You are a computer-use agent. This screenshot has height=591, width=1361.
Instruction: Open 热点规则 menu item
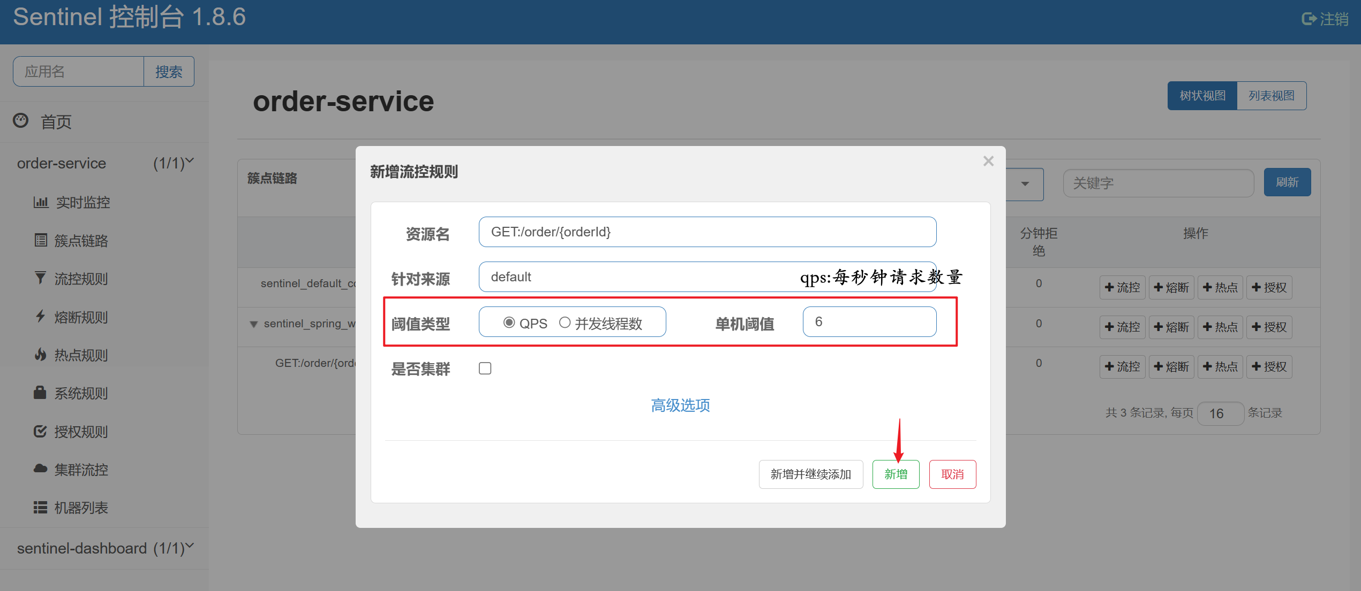(x=81, y=355)
